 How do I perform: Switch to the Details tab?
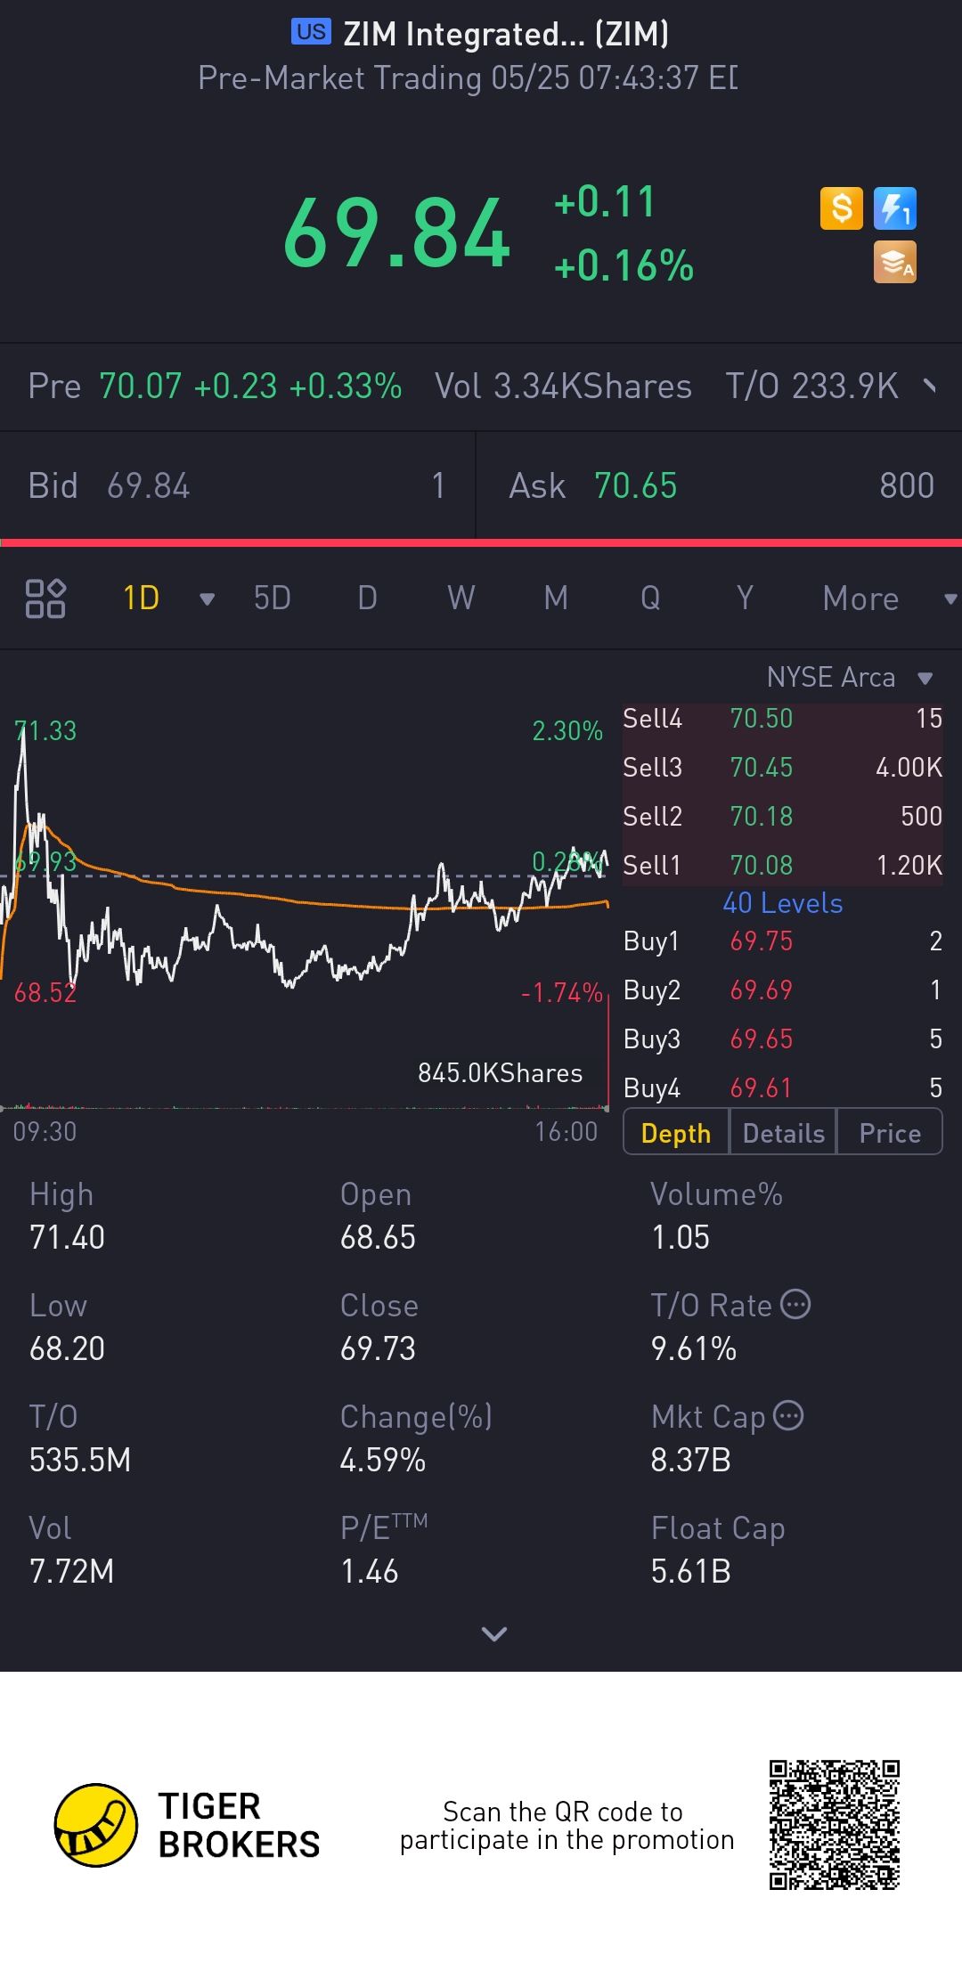coord(784,1133)
